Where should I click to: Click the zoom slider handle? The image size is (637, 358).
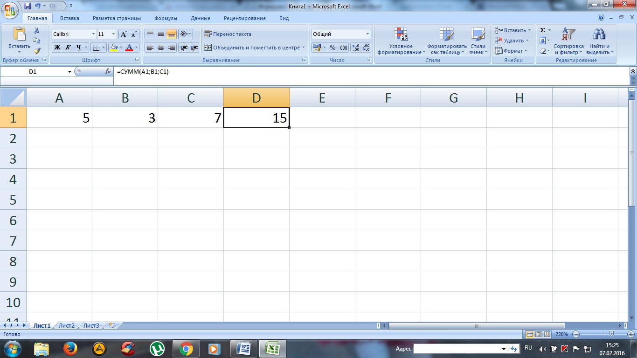tap(611, 334)
